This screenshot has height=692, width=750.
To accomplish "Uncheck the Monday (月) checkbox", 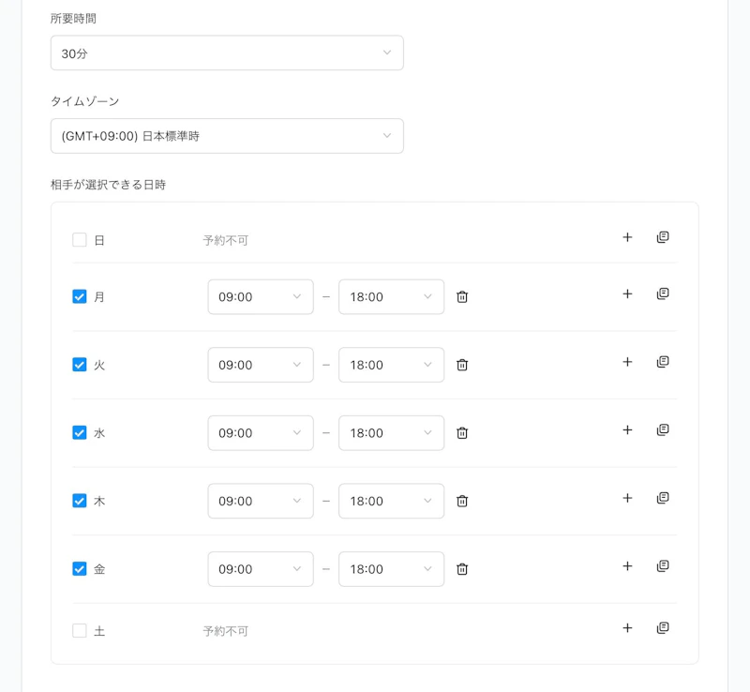I will [x=80, y=296].
